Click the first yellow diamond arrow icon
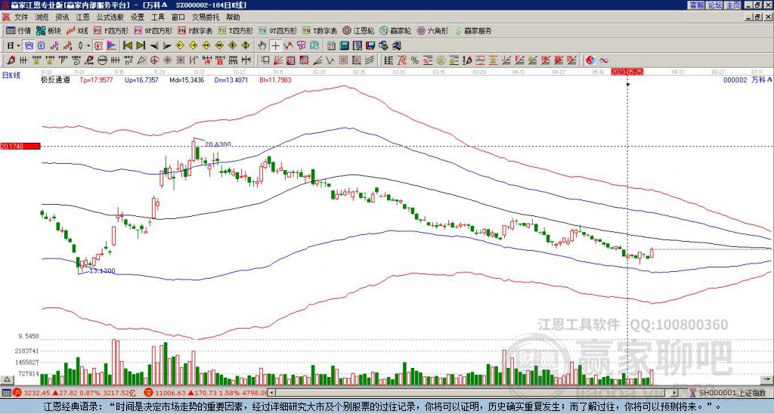Screen dimensions: 774x414 (x=180, y=45)
